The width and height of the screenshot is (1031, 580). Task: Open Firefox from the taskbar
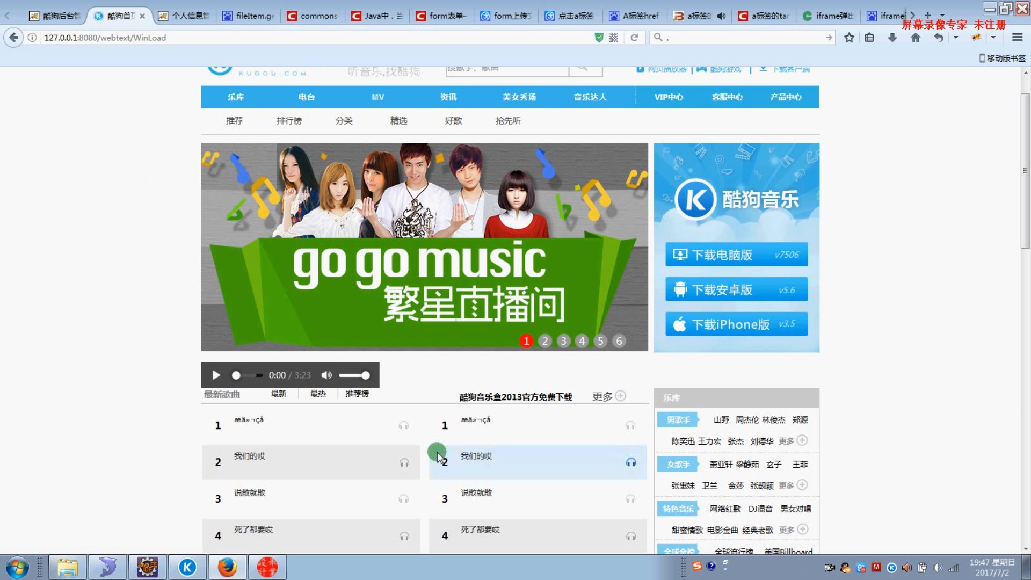[227, 568]
